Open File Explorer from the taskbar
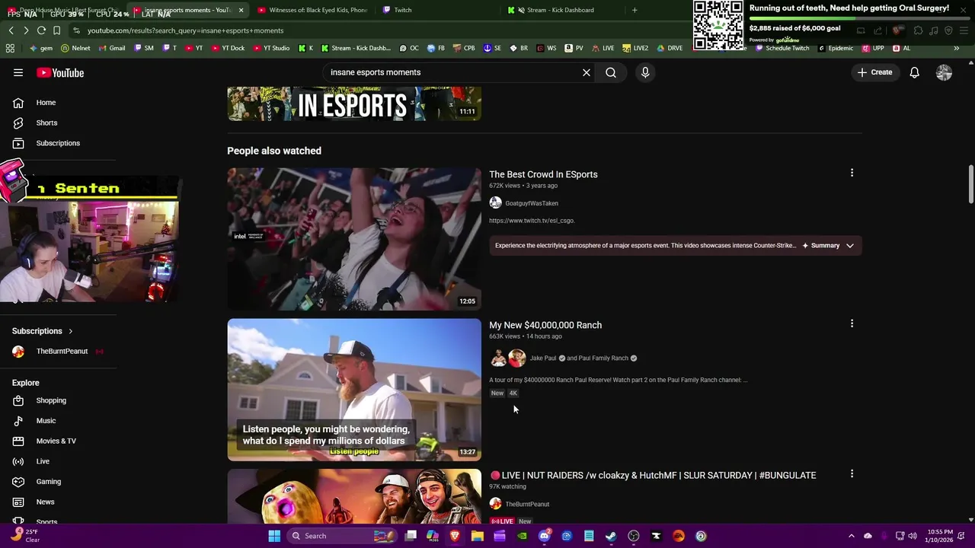The width and height of the screenshot is (975, 548). click(x=478, y=536)
